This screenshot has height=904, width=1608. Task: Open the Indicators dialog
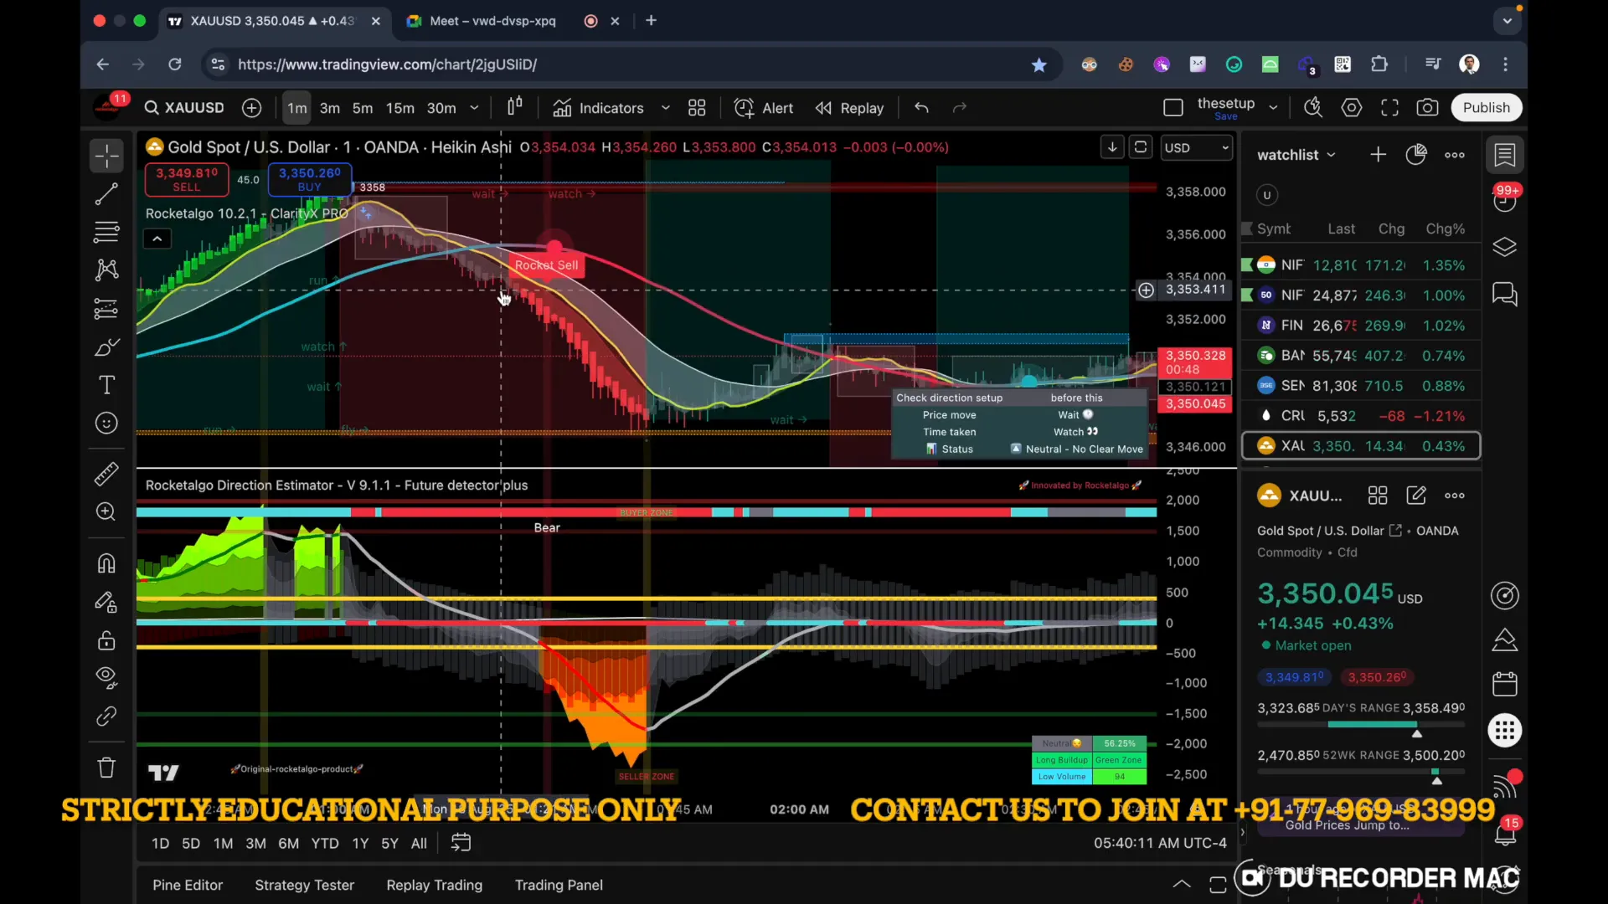click(599, 108)
